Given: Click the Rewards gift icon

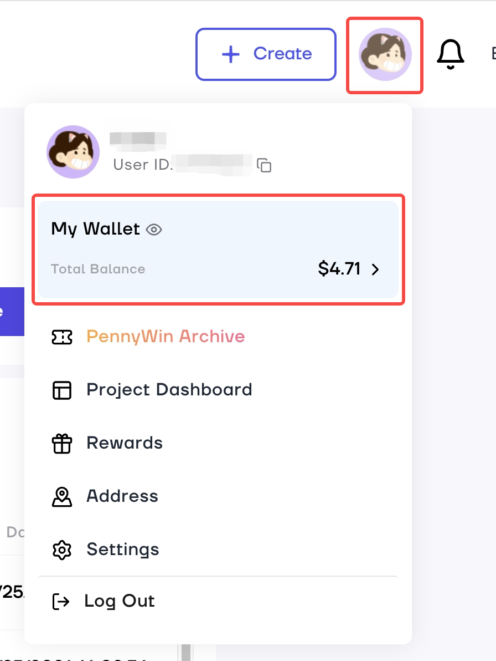Looking at the screenshot, I should 62,444.
